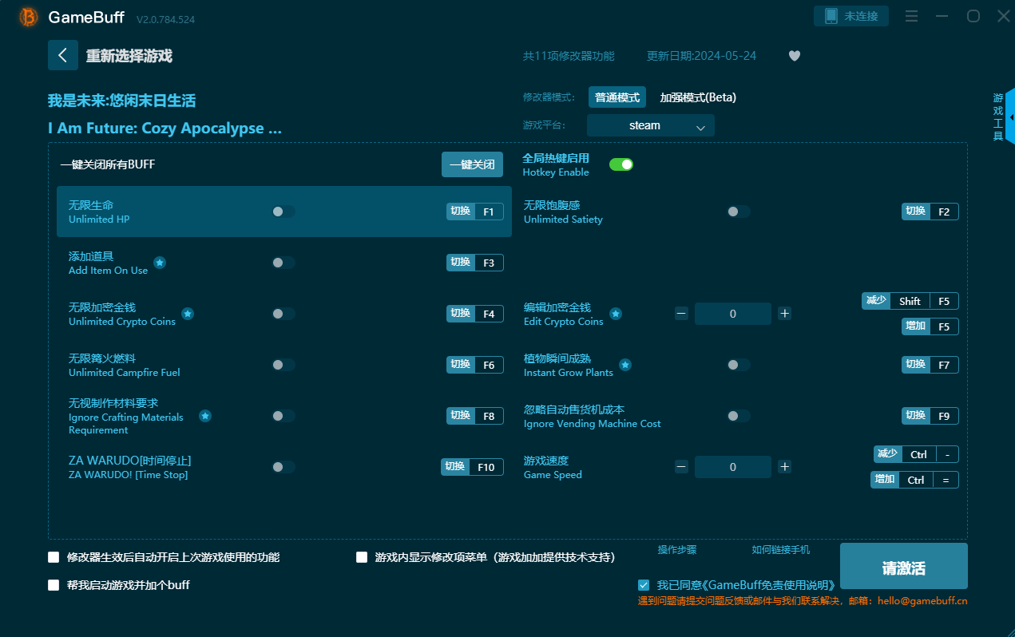1015x637 pixels.
Task: Click star badge beside Instant Grow Plants
Action: click(625, 365)
